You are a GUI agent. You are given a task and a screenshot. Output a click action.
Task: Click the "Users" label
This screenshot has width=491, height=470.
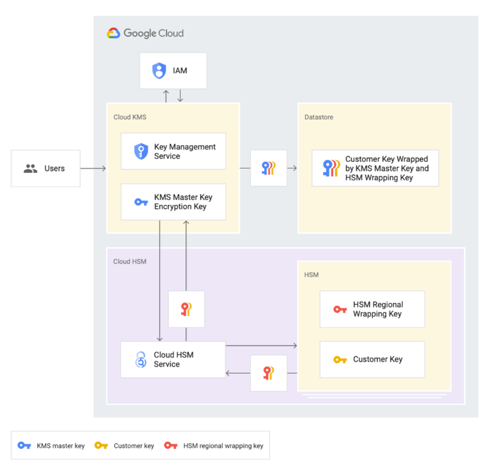[54, 168]
